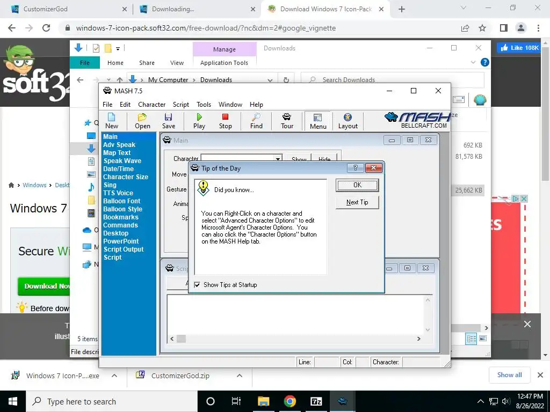Viewport: 550px width, 412px height.
Task: Toggle the Menu panel toolbar button
Action: point(318,121)
